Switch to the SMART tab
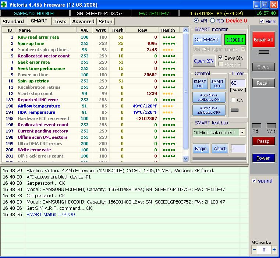 click(x=39, y=21)
